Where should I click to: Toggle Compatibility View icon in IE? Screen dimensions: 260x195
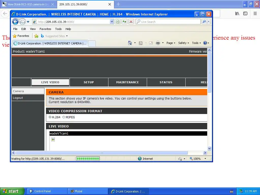coord(118,22)
